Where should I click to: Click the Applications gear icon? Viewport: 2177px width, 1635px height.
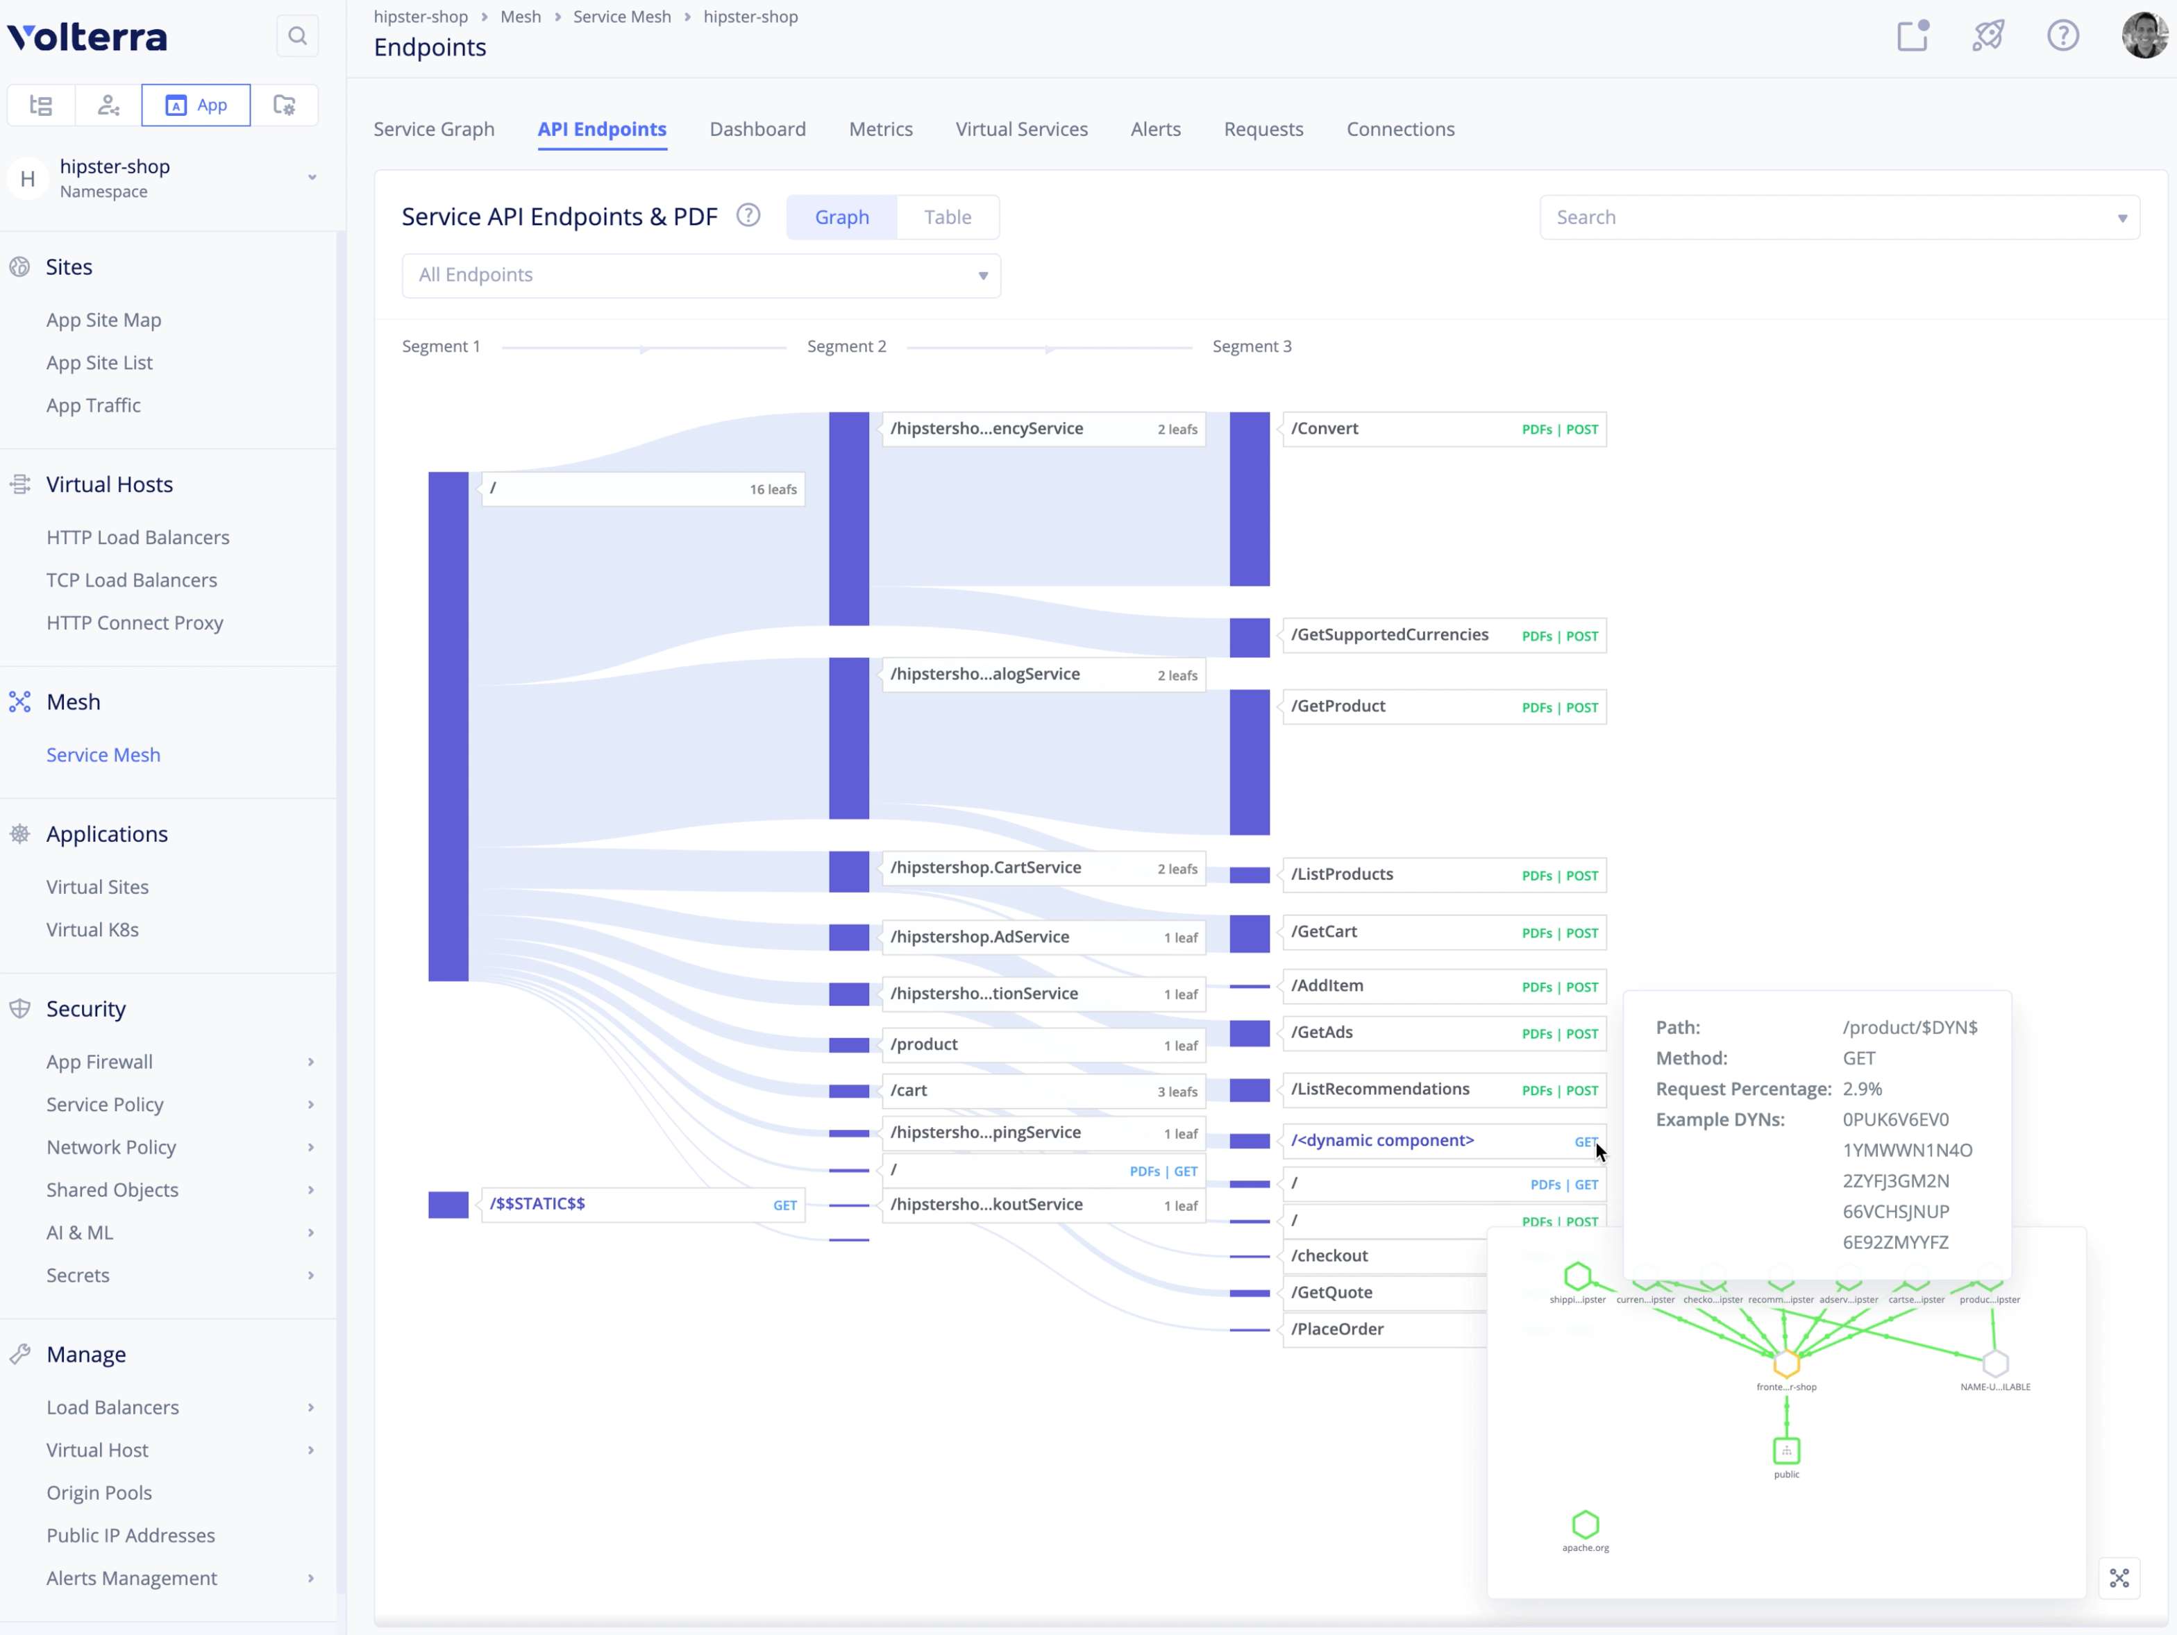coord(19,834)
